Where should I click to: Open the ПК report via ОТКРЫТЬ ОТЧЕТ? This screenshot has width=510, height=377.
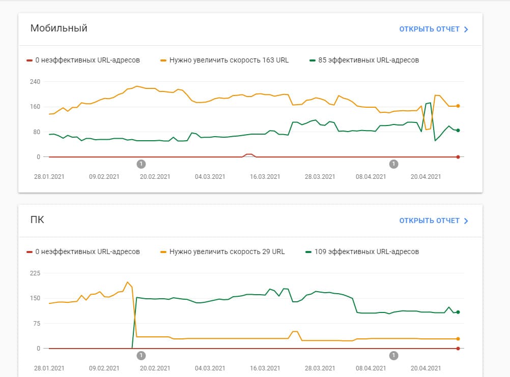pos(429,221)
